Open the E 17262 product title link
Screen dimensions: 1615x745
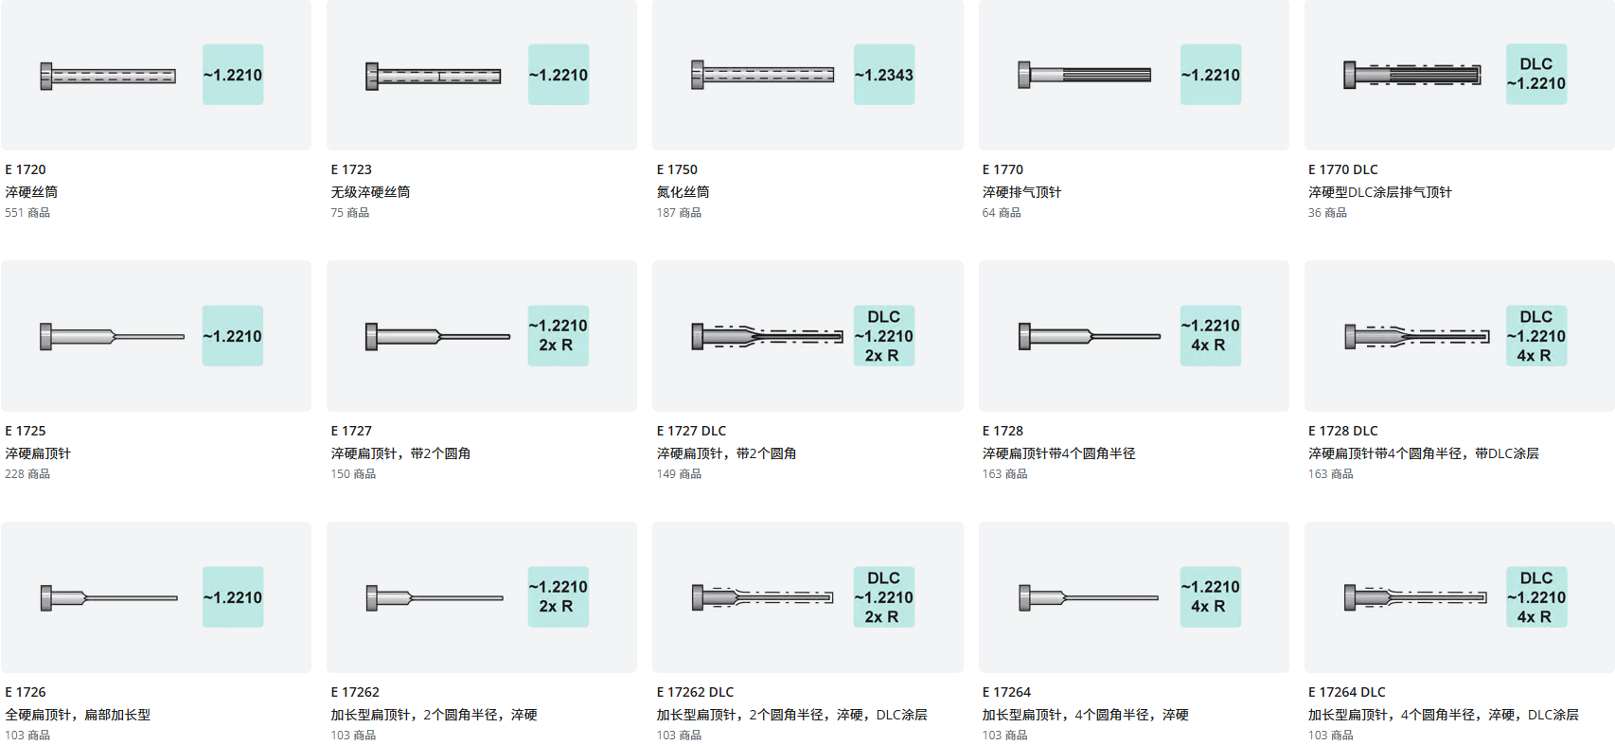355,692
